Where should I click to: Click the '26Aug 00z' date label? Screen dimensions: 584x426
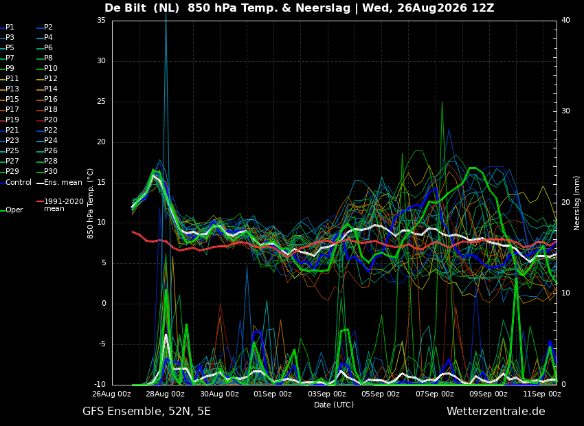(112, 394)
